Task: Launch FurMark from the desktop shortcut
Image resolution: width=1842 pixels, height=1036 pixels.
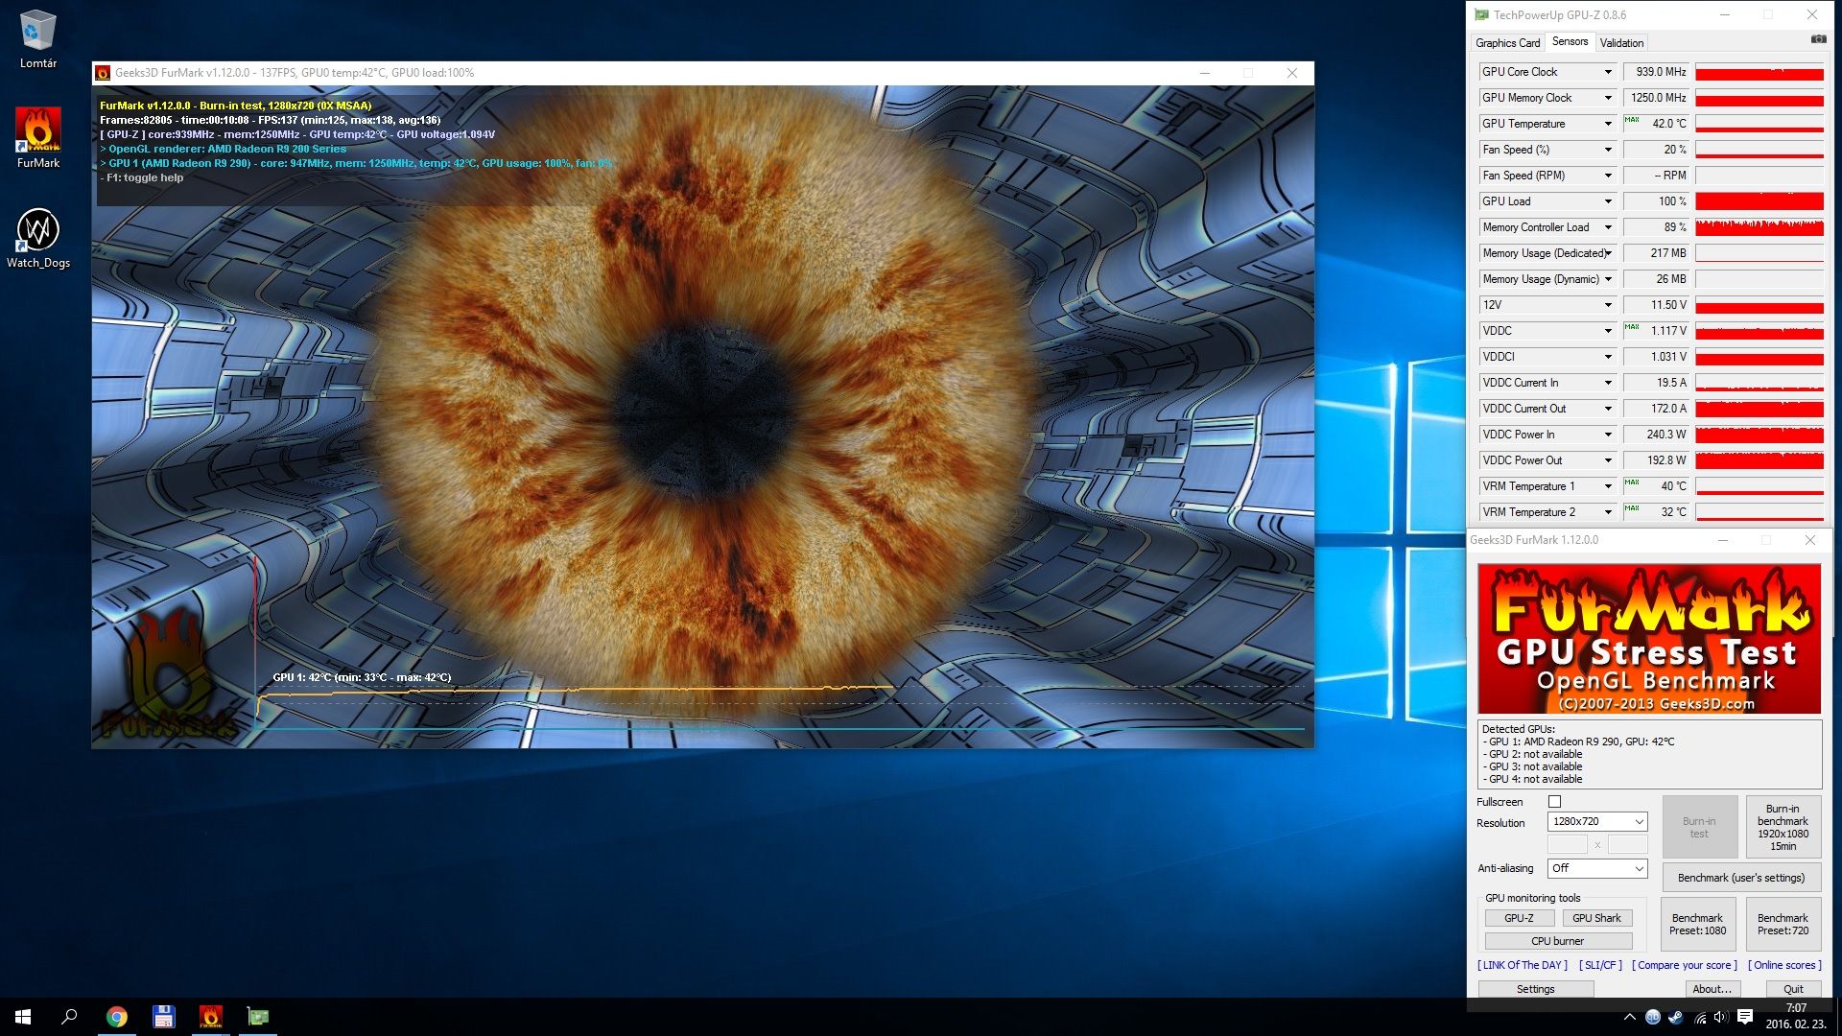Action: [x=37, y=137]
